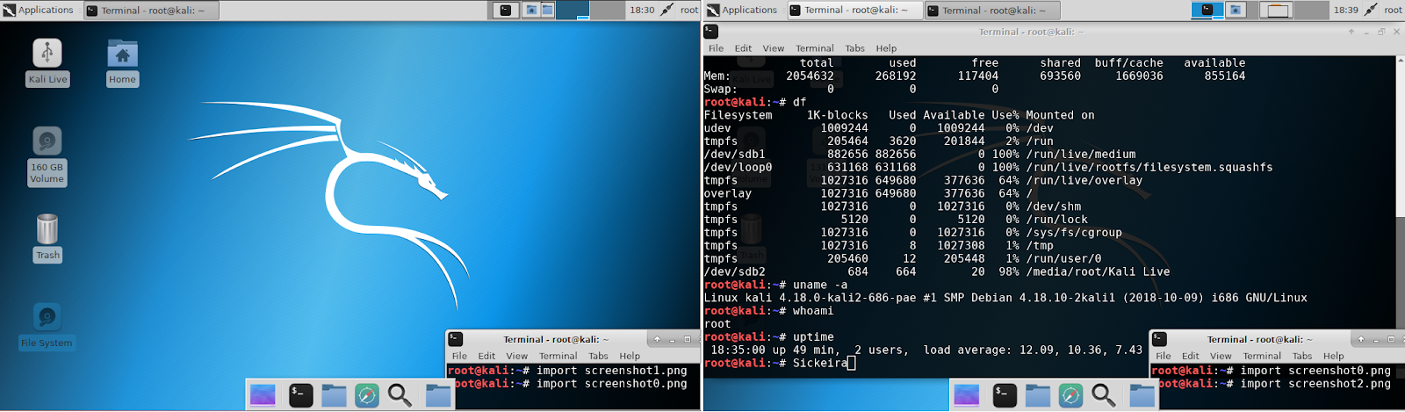The width and height of the screenshot is (1405, 412).
Task: Click the 18:30 clock
Action: tap(642, 10)
